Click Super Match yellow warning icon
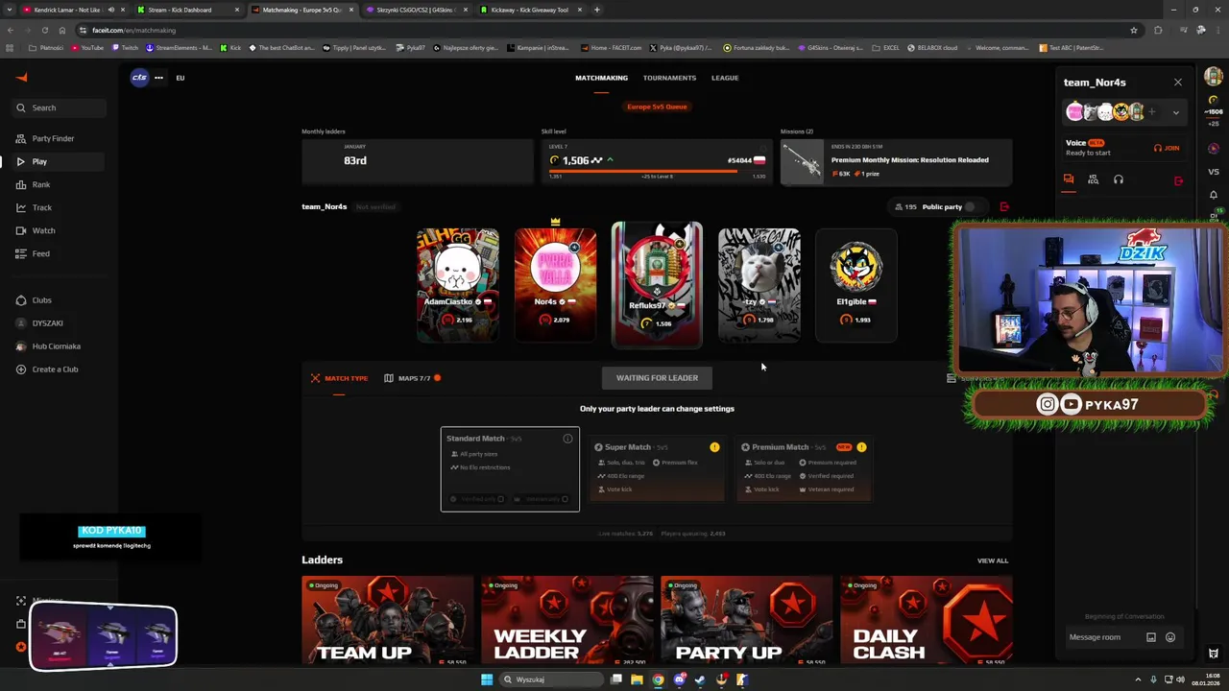Viewport: 1229px width, 691px height. (x=714, y=447)
